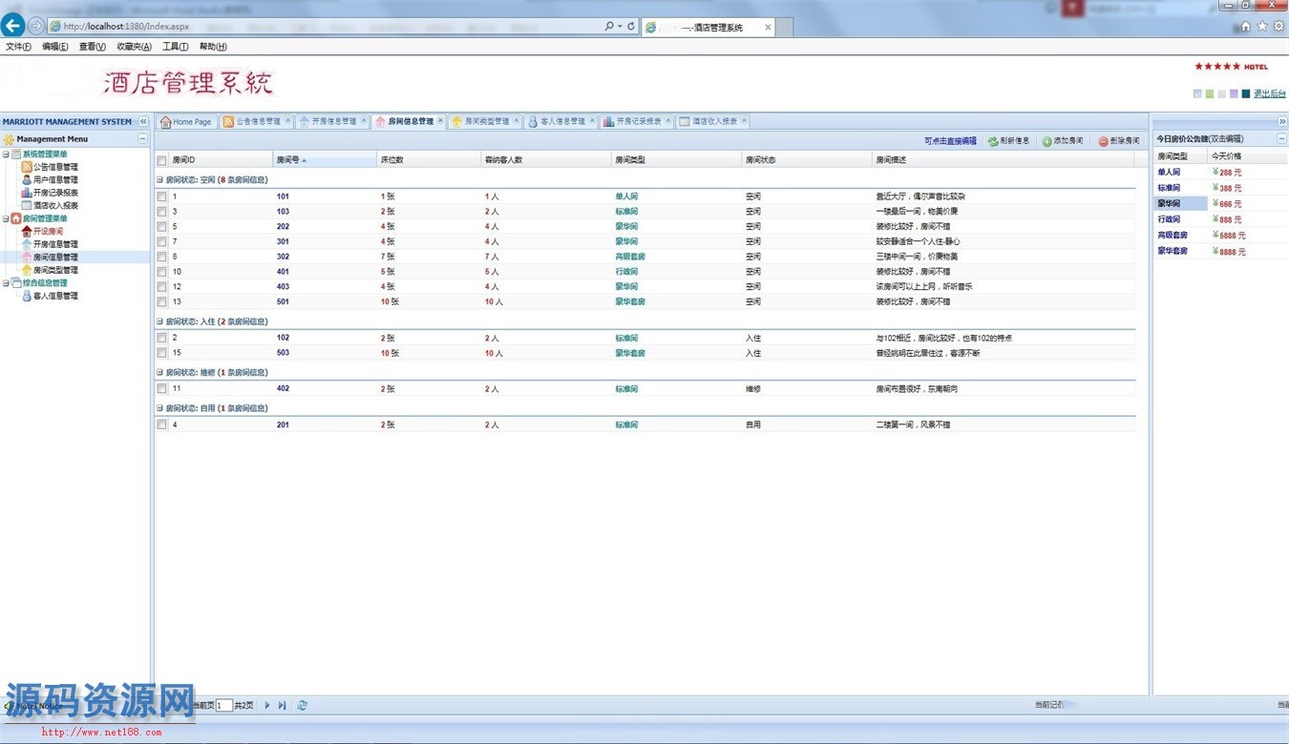The height and width of the screenshot is (744, 1289).
Task: Check the checkbox for room 201
Action: click(161, 424)
